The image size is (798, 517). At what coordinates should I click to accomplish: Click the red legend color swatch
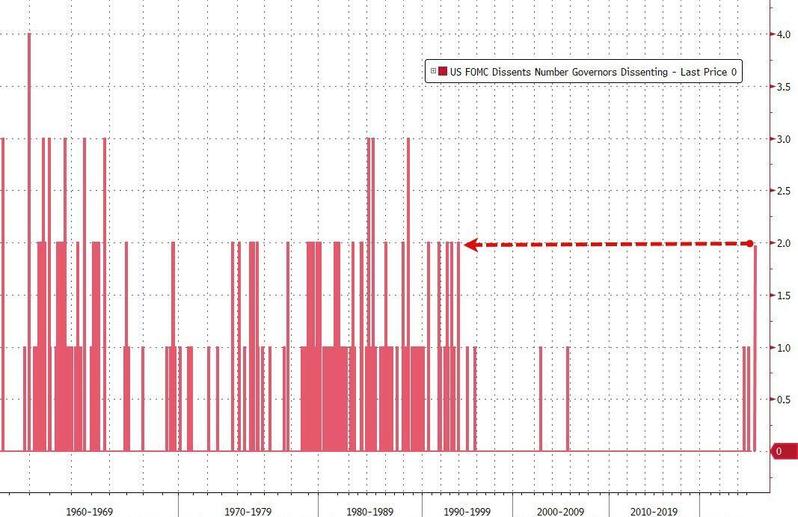[x=443, y=72]
